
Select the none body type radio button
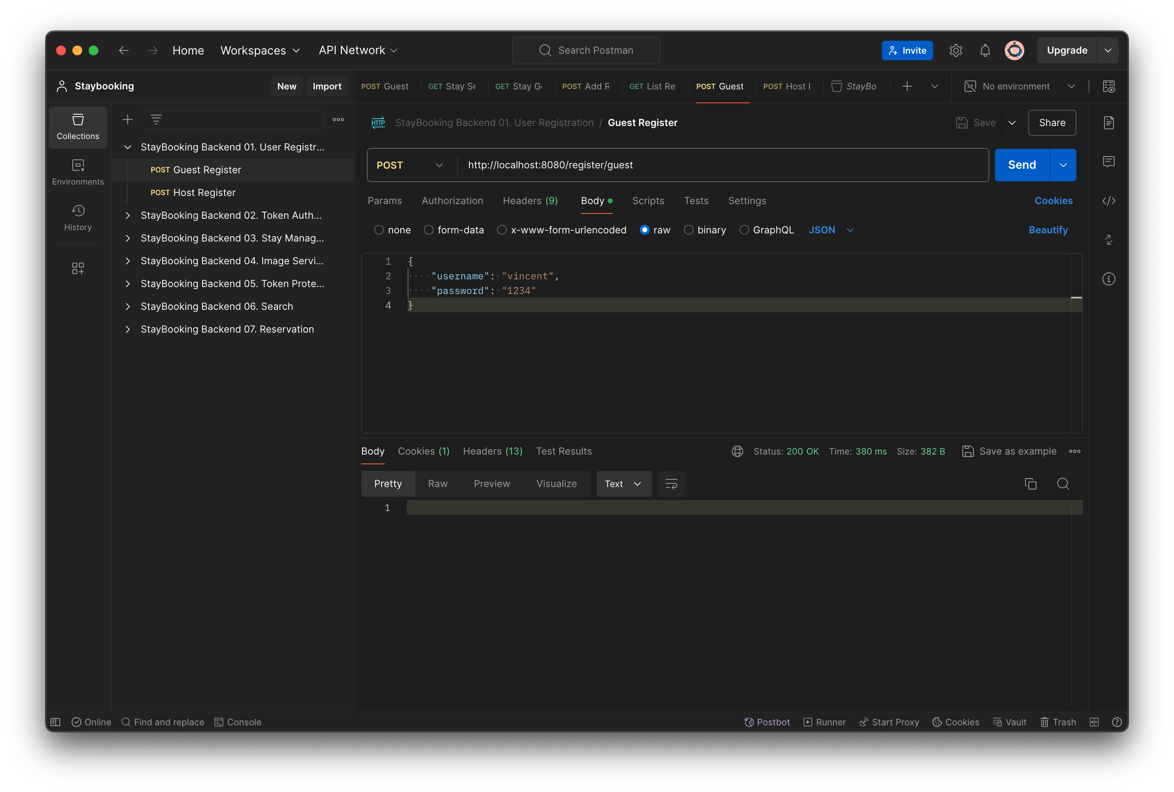point(379,230)
